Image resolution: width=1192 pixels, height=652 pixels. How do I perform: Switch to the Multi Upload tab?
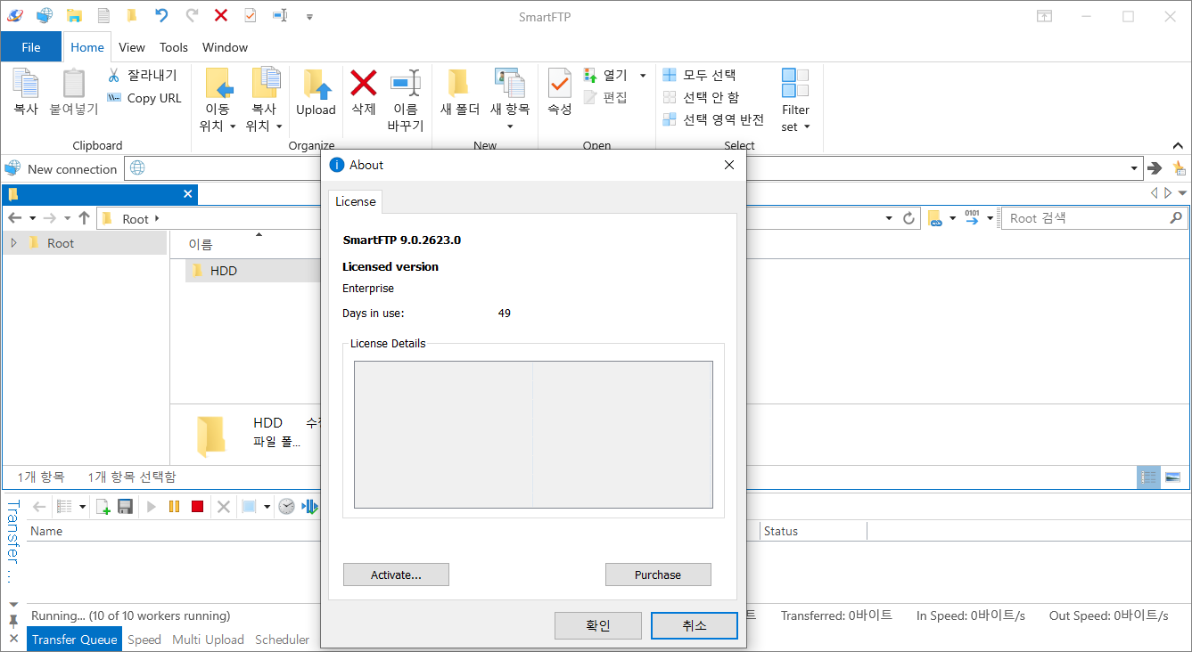[x=209, y=640]
